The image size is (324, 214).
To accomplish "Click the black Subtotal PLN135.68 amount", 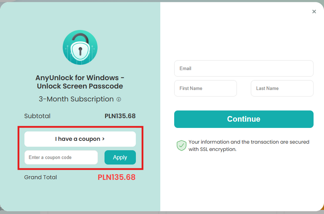I will click(120, 116).
